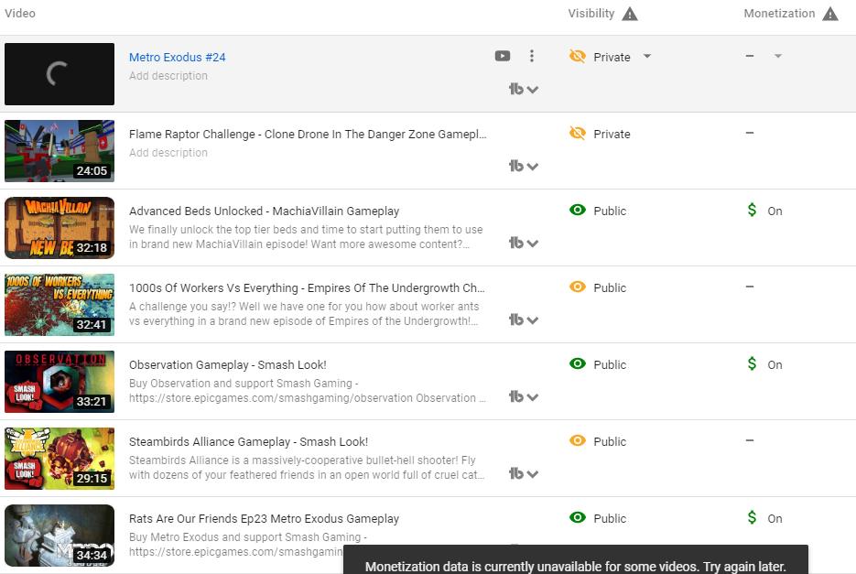Click loading thumbnail of Metro Exodus #24
The width and height of the screenshot is (856, 574).
[60, 74]
